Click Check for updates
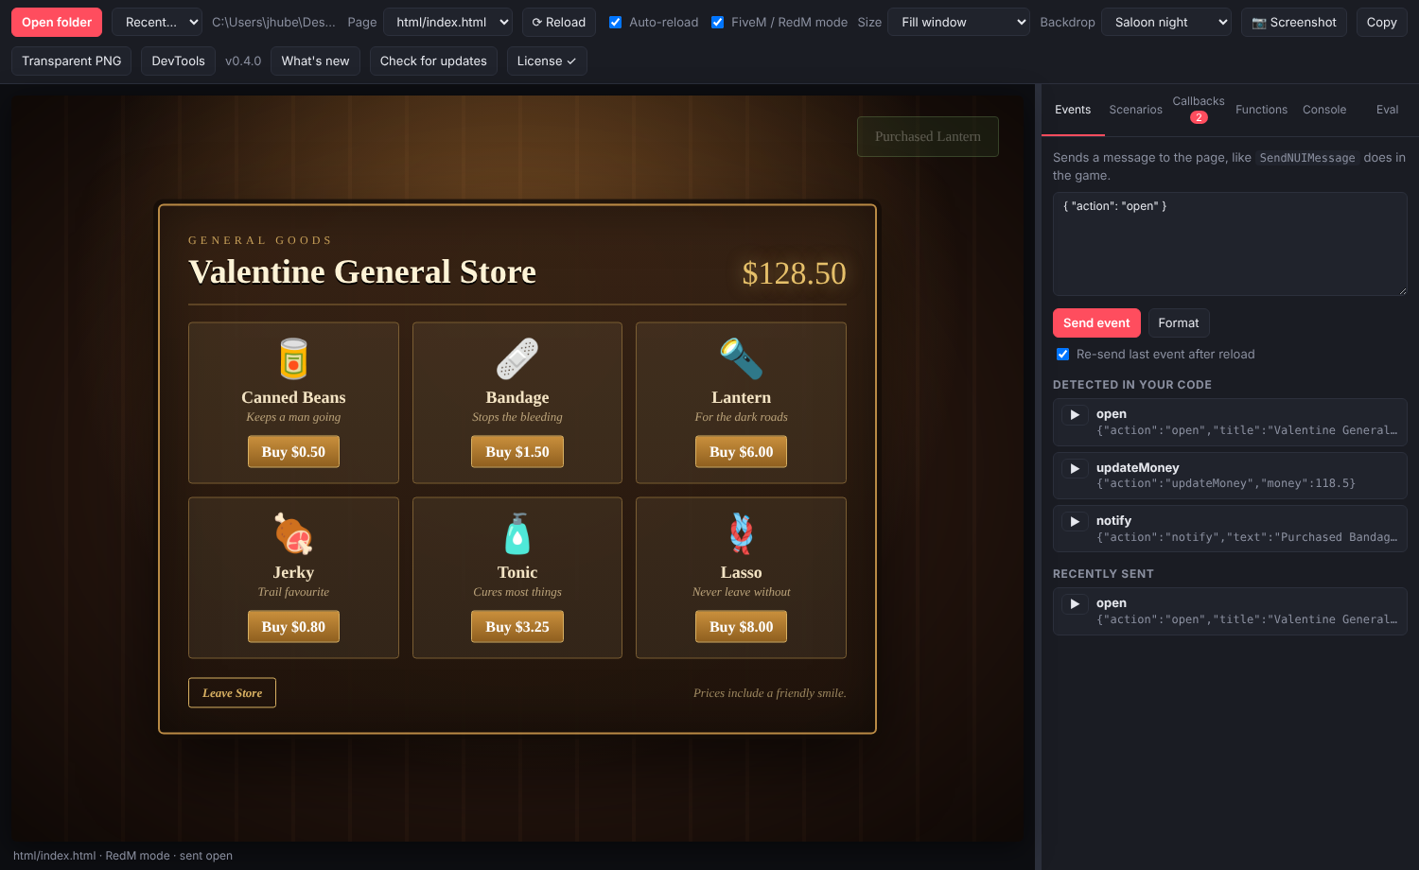The height and width of the screenshot is (870, 1419). pos(433,61)
